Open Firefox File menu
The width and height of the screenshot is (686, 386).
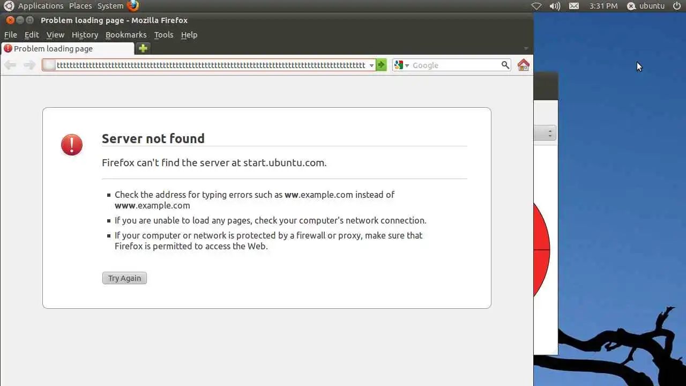(x=11, y=35)
